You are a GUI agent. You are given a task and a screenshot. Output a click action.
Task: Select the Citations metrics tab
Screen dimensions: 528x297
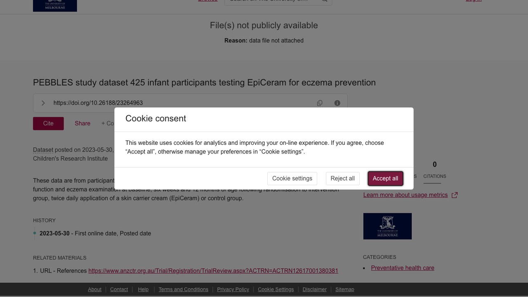pos(435,170)
